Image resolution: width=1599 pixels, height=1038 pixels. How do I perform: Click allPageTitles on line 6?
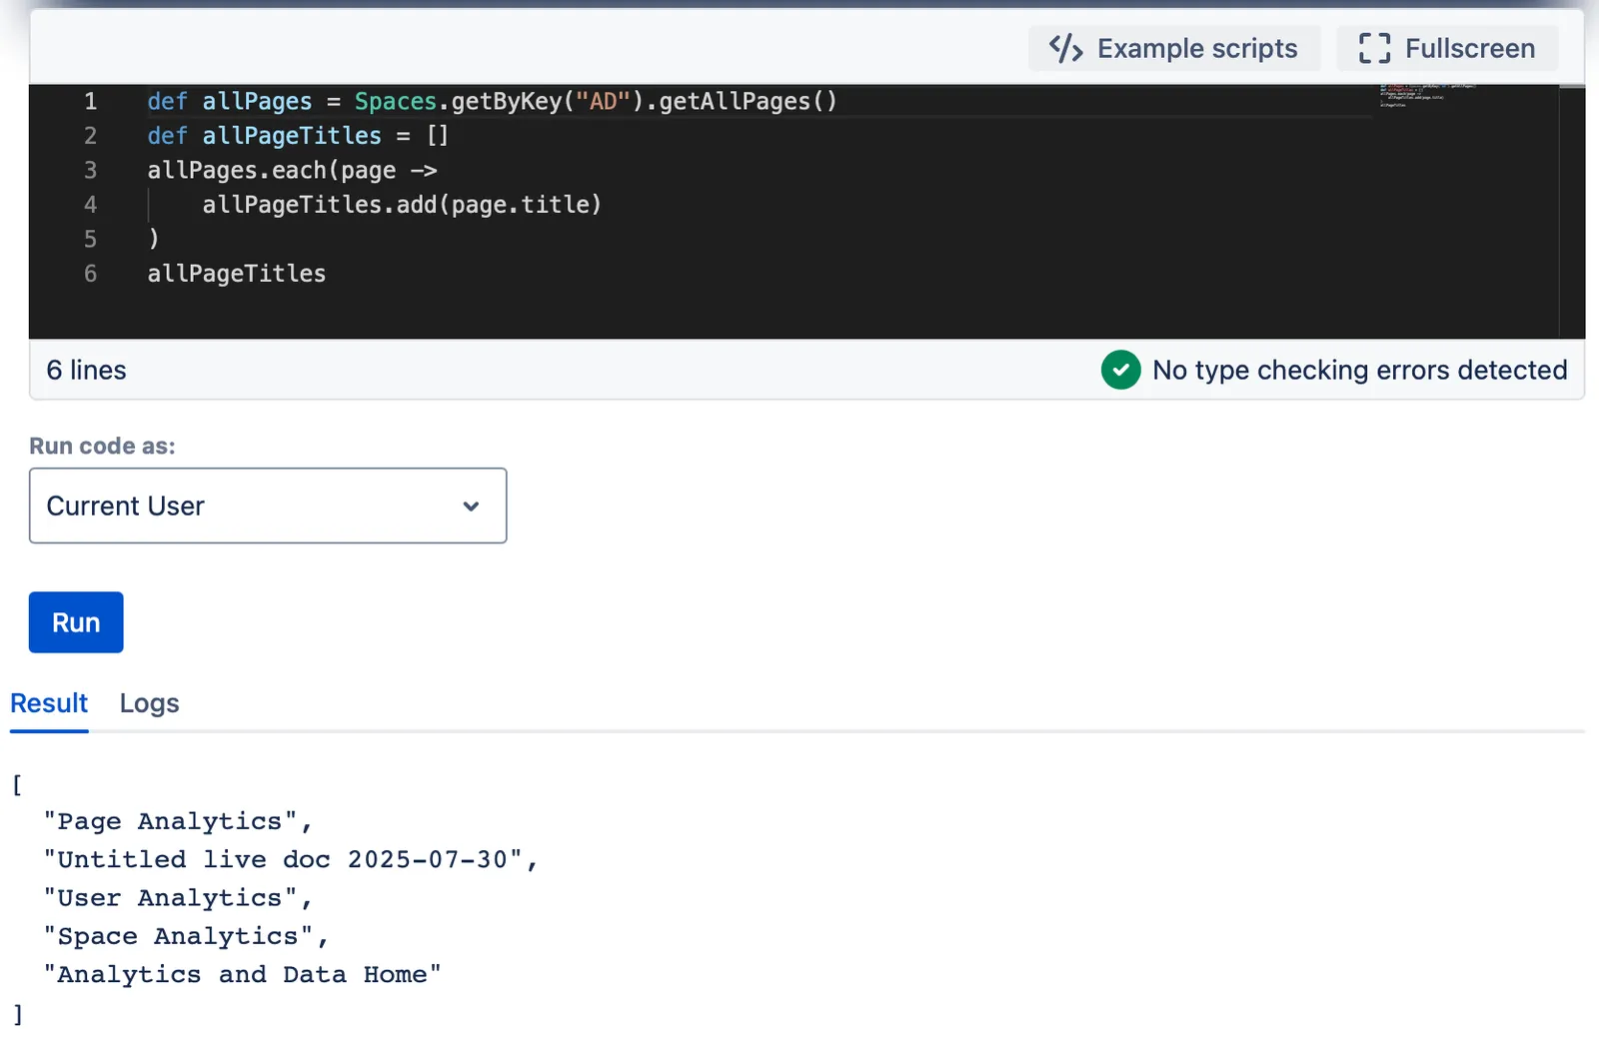237,274
